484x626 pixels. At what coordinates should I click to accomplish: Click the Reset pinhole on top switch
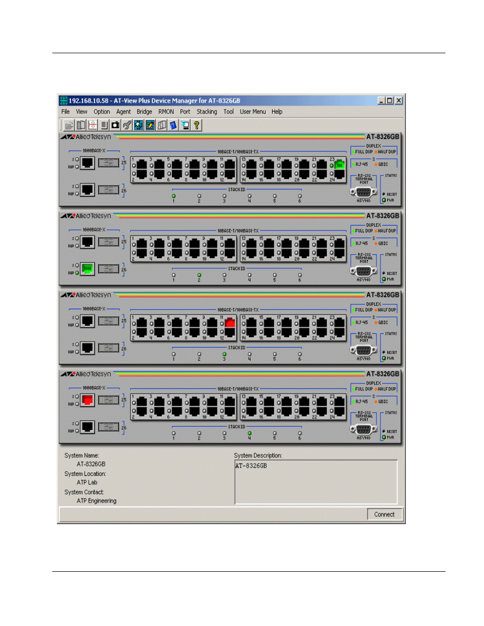(x=384, y=194)
